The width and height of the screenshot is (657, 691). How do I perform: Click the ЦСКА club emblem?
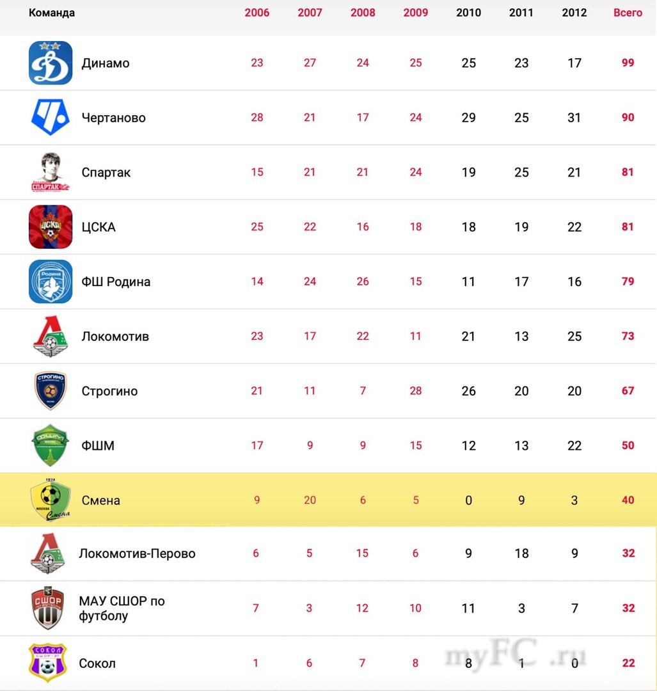pyautogui.click(x=51, y=226)
